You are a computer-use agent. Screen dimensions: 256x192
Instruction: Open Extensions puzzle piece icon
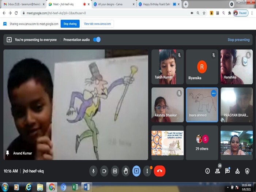pyautogui.click(x=230, y=13)
